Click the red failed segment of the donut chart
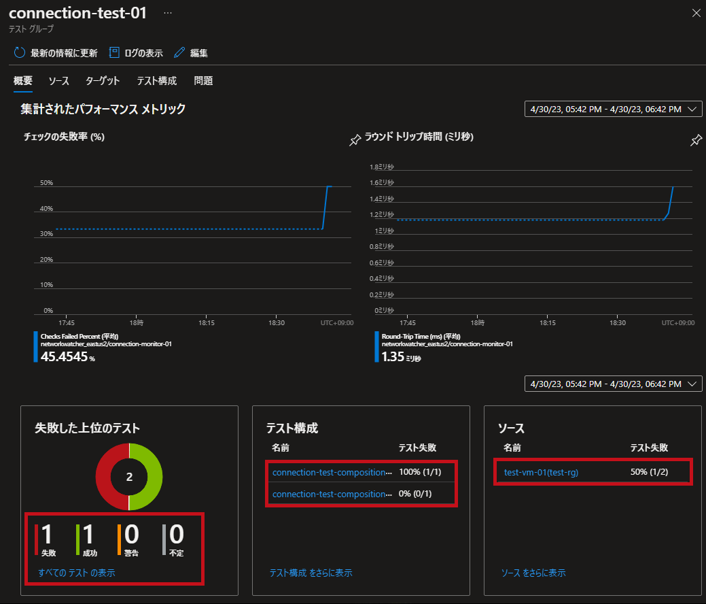Screen dimensions: 706x604 (x=103, y=477)
